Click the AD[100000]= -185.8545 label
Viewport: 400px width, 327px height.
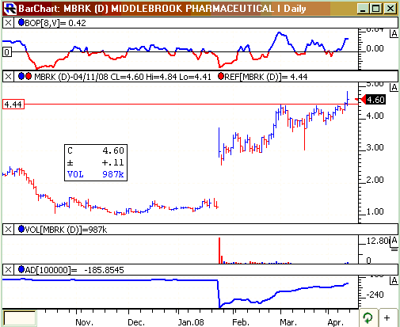click(74, 270)
